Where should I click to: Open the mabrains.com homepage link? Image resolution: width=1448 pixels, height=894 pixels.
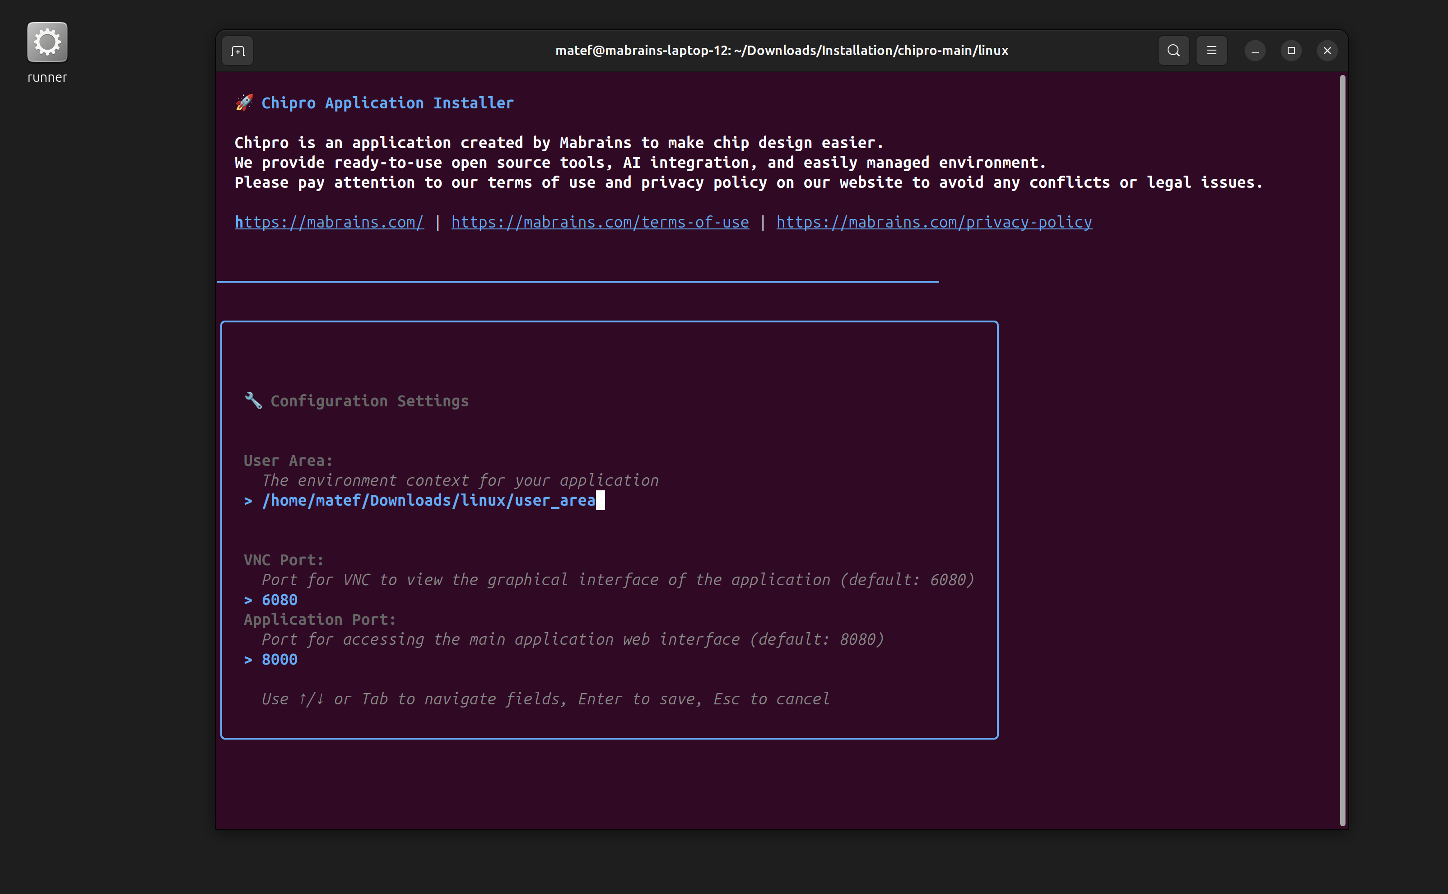click(x=329, y=222)
